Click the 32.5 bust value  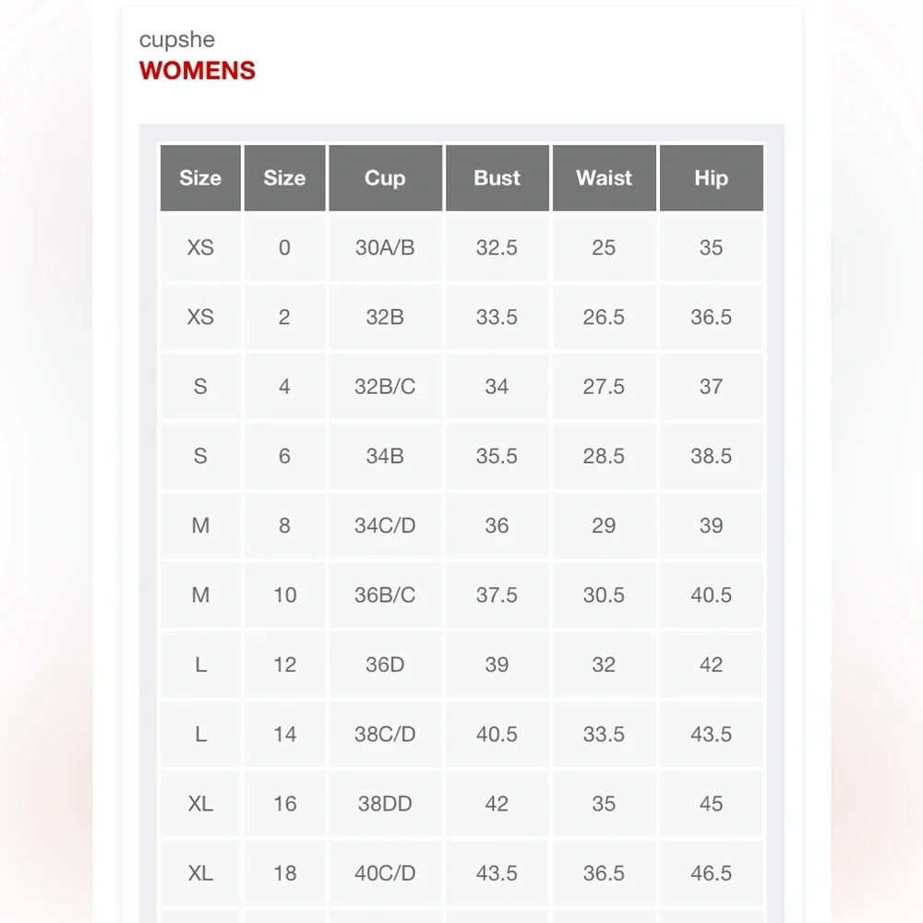(497, 247)
